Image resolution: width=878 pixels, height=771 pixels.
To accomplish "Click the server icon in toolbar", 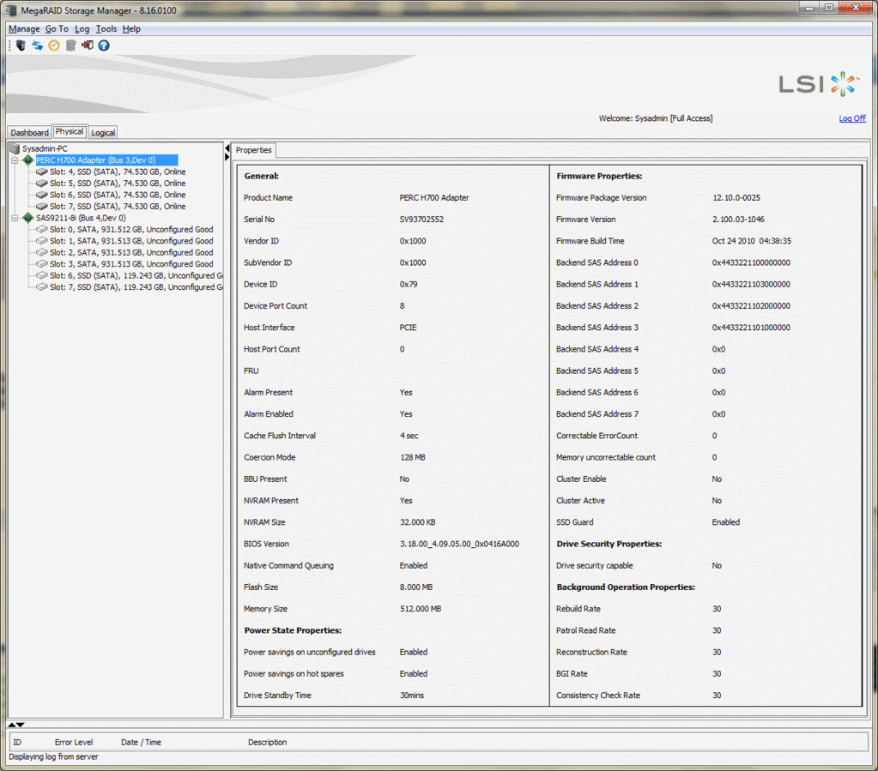I will (21, 45).
